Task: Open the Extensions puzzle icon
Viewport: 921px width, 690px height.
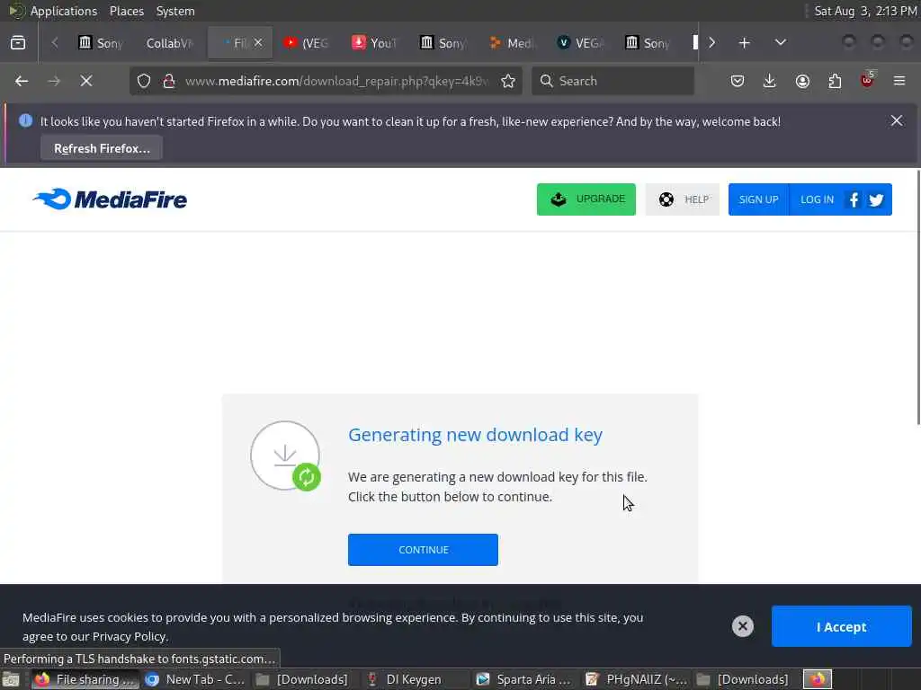Action: point(835,81)
